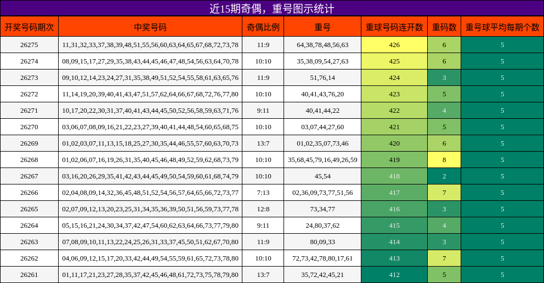The height and width of the screenshot is (283, 544).
Task: Click period number 26272
Action: [x=29, y=94]
